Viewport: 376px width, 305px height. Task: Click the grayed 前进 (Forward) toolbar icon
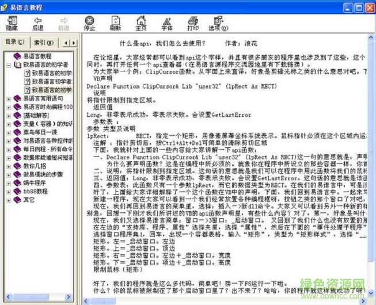point(63,24)
